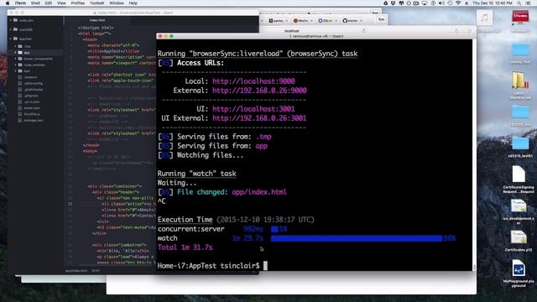
Task: Click the localhost address bar in Safari
Action: [292, 30]
